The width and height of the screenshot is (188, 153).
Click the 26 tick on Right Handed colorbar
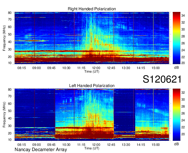click(x=183, y=43)
